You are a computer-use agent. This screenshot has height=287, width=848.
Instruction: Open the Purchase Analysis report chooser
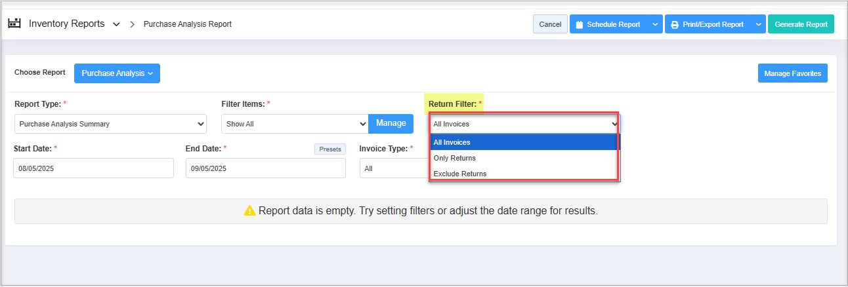(117, 73)
